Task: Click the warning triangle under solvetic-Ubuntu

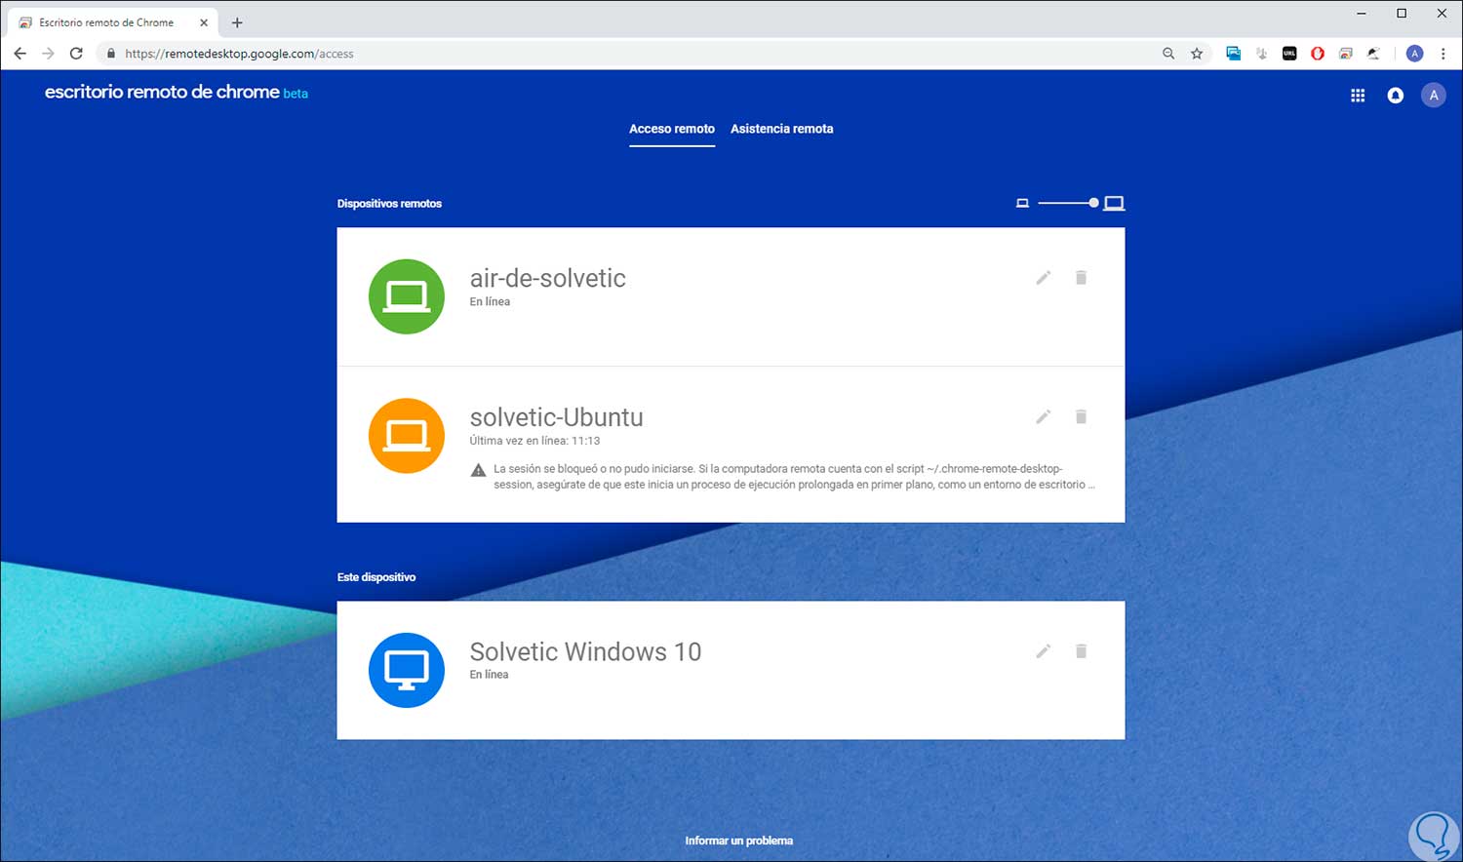Action: (478, 470)
